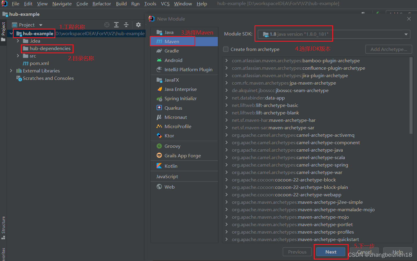Pick IntelliJ Platform Plugin module type
This screenshot has width=417, height=261.
point(184,69)
